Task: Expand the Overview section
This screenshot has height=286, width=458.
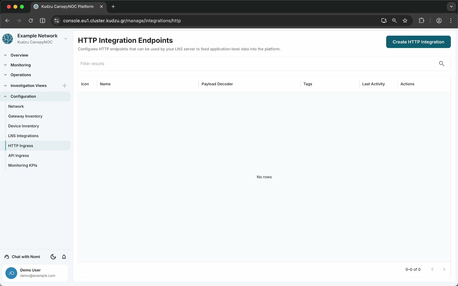Action: pos(19,55)
